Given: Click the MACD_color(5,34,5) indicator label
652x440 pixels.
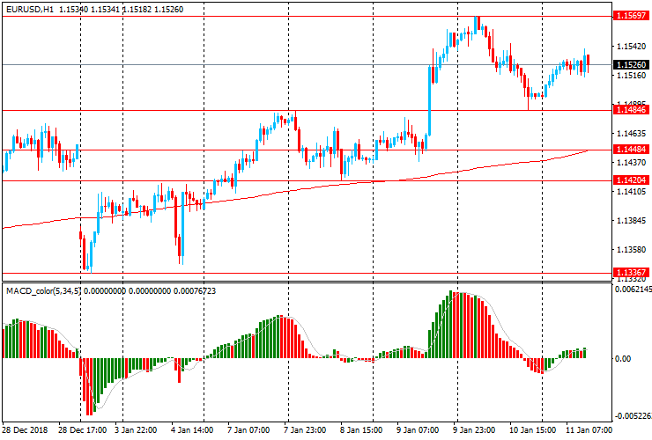Looking at the screenshot, I should 43,290.
